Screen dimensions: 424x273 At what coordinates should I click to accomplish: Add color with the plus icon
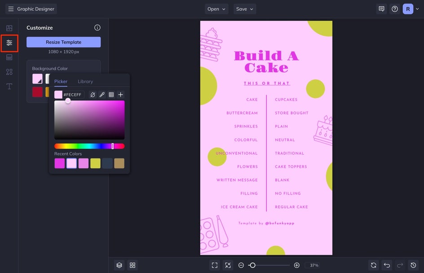(x=121, y=95)
